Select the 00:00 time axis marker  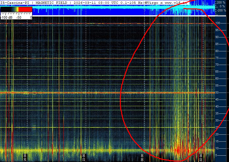(142, 157)
